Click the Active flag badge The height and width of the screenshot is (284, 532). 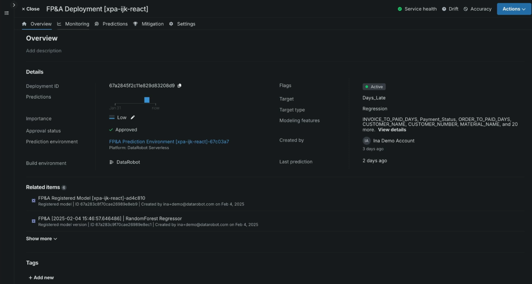point(374,87)
